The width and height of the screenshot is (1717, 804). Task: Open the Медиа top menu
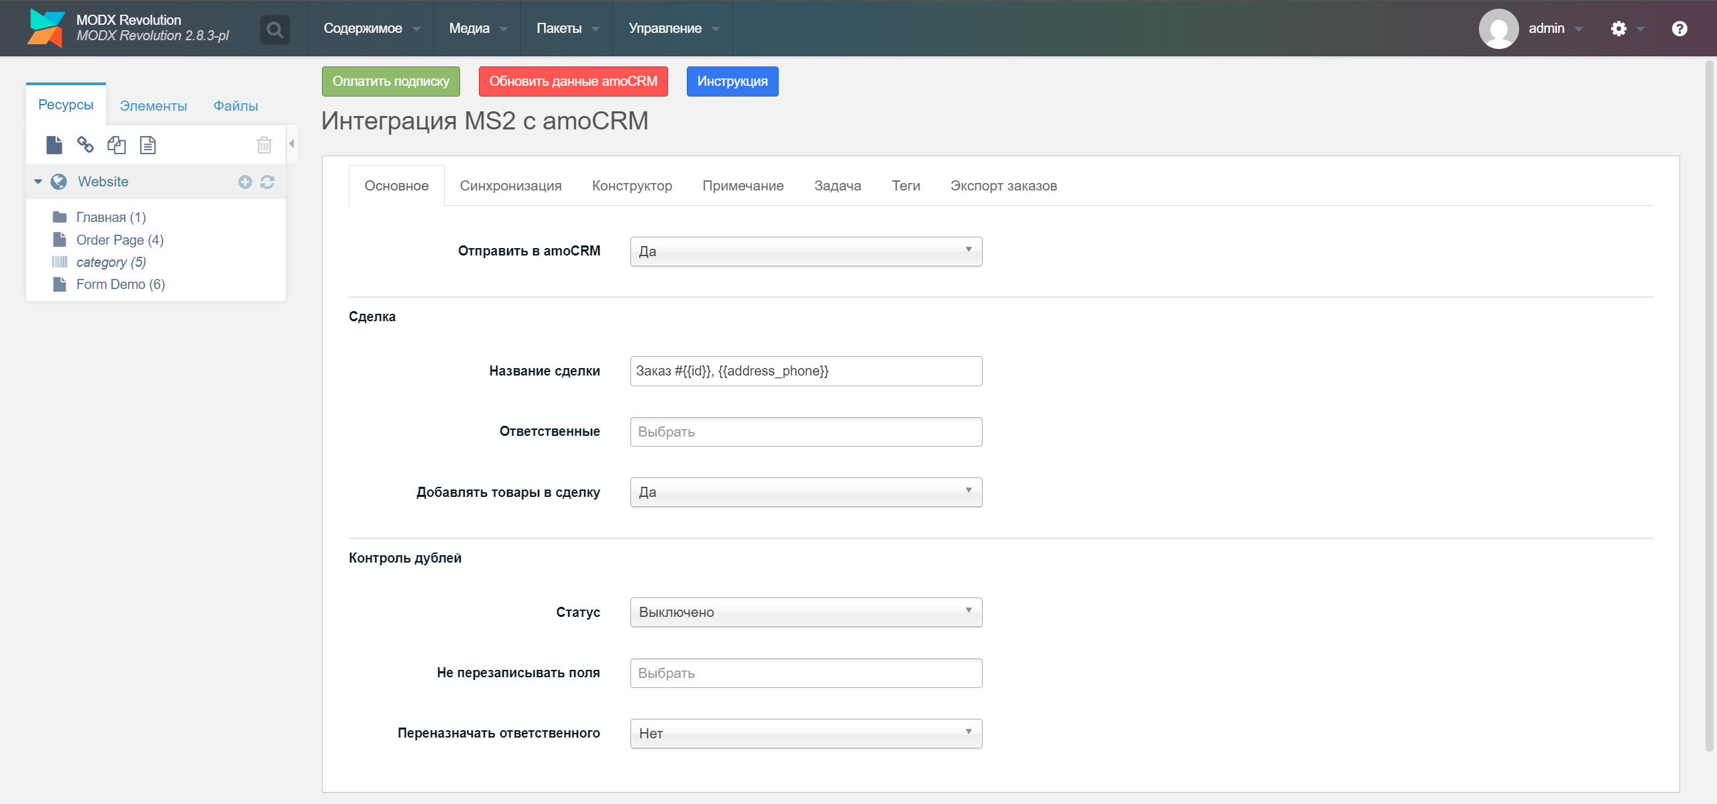coord(478,28)
